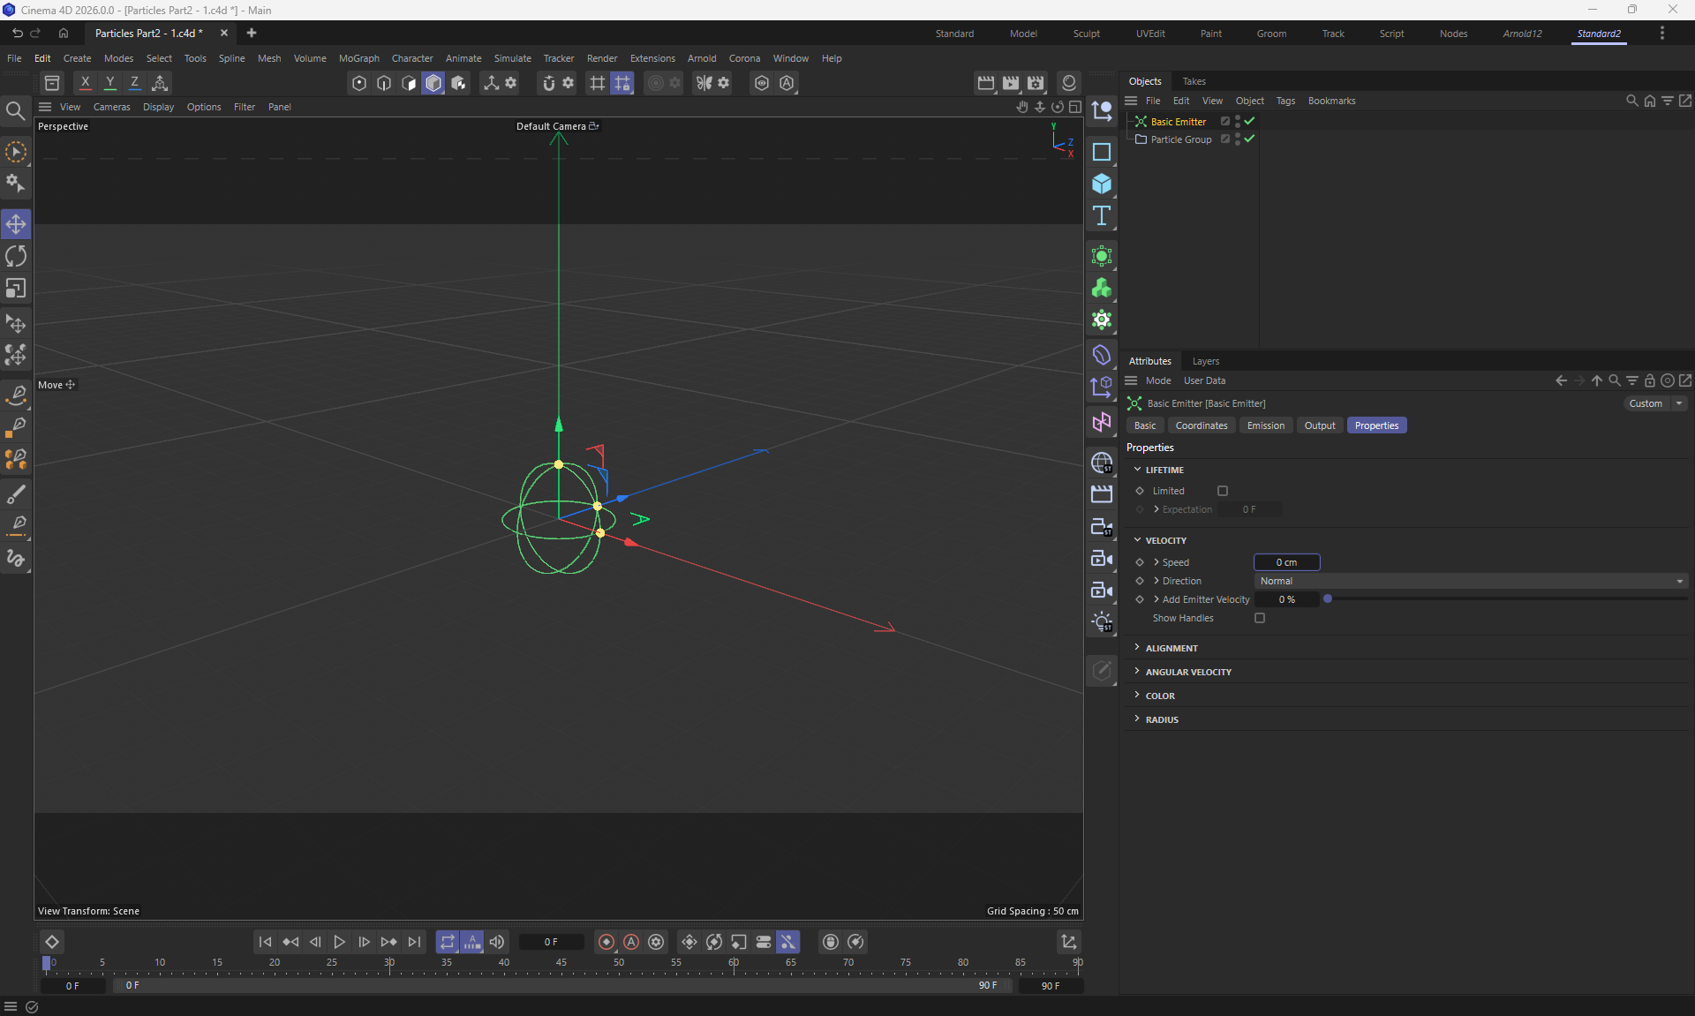Click the Cube primitive icon

[1101, 184]
